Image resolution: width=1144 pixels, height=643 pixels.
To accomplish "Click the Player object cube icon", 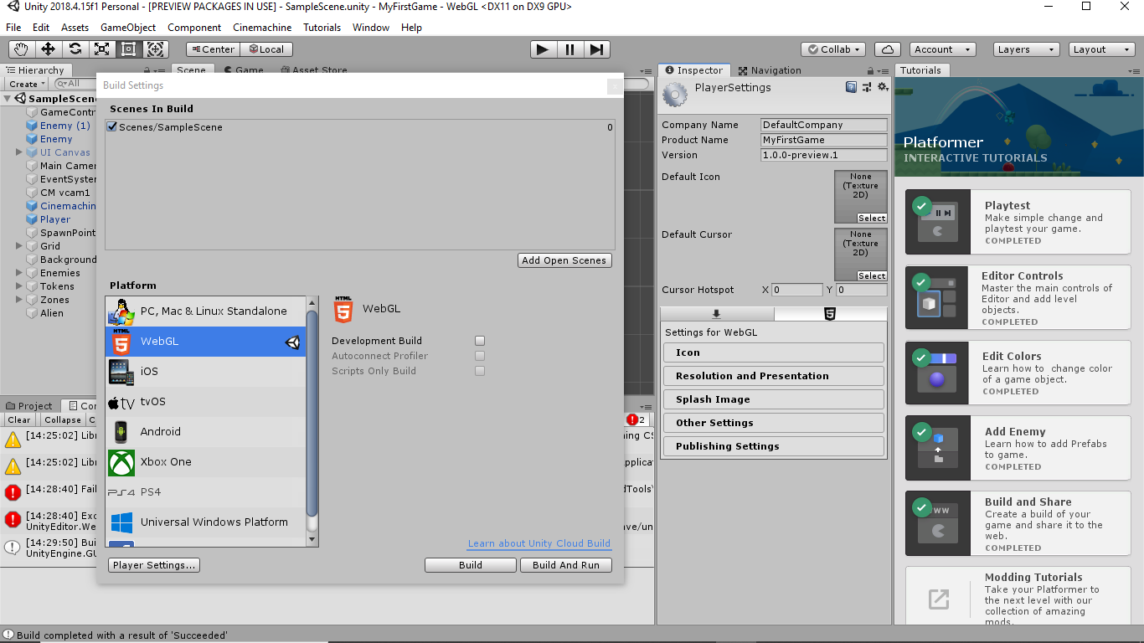I will point(32,219).
